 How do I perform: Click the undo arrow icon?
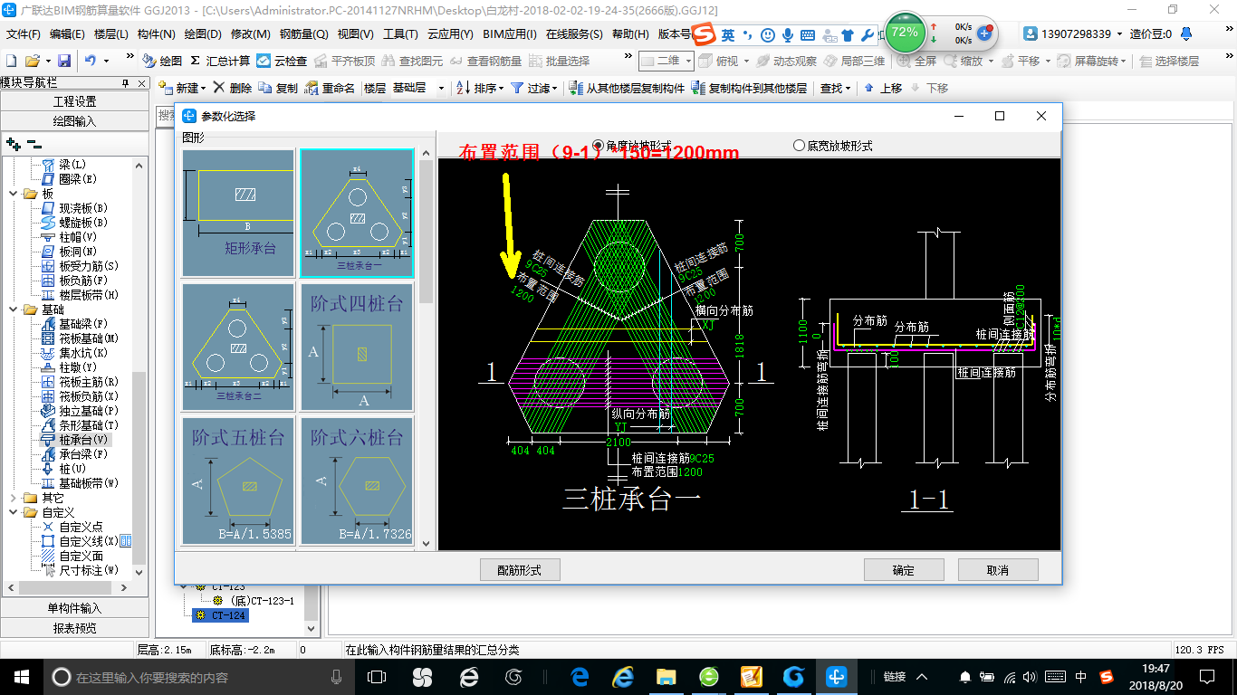tap(91, 61)
